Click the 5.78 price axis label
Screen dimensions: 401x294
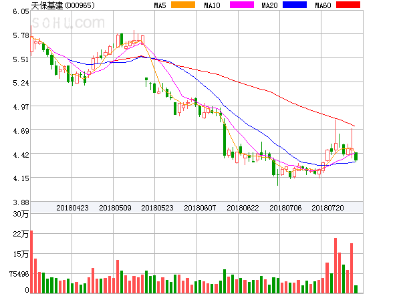21,35
